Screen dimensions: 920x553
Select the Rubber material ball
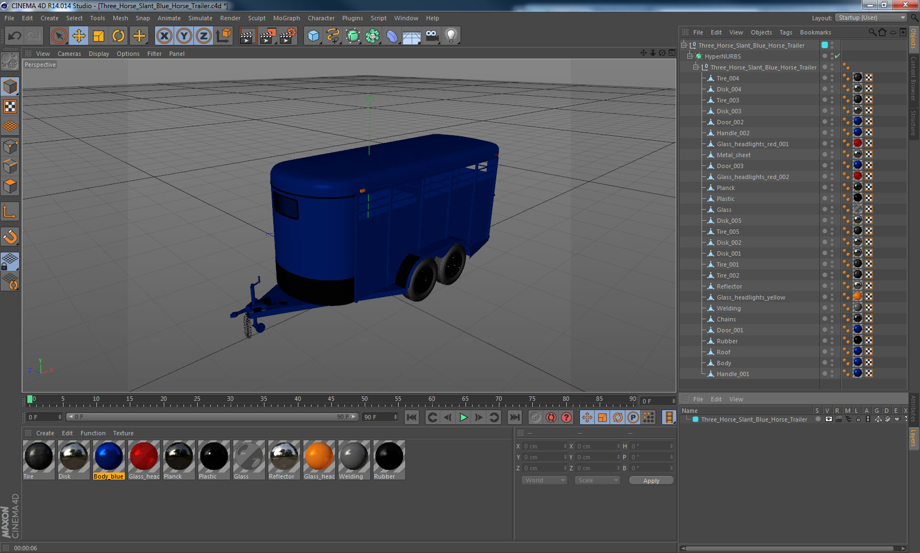[389, 460]
